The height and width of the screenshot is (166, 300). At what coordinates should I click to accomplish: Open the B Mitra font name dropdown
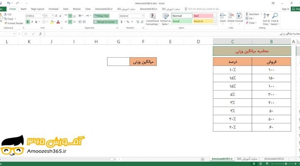coord(43,16)
